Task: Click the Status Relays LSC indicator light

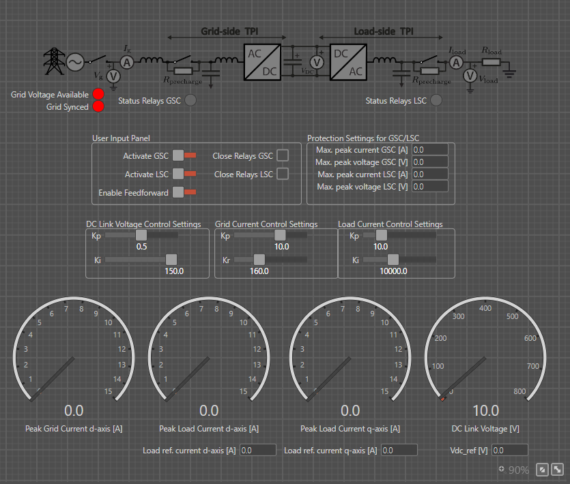Action: pyautogui.click(x=436, y=101)
